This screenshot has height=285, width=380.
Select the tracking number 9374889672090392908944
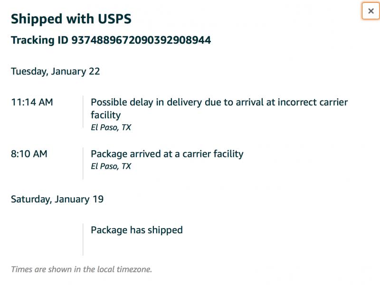pos(141,40)
